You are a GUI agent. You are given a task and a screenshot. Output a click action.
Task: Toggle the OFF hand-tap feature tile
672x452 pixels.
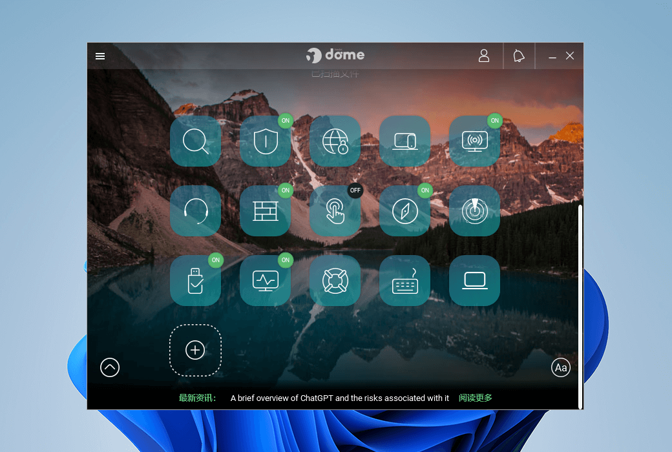point(335,211)
